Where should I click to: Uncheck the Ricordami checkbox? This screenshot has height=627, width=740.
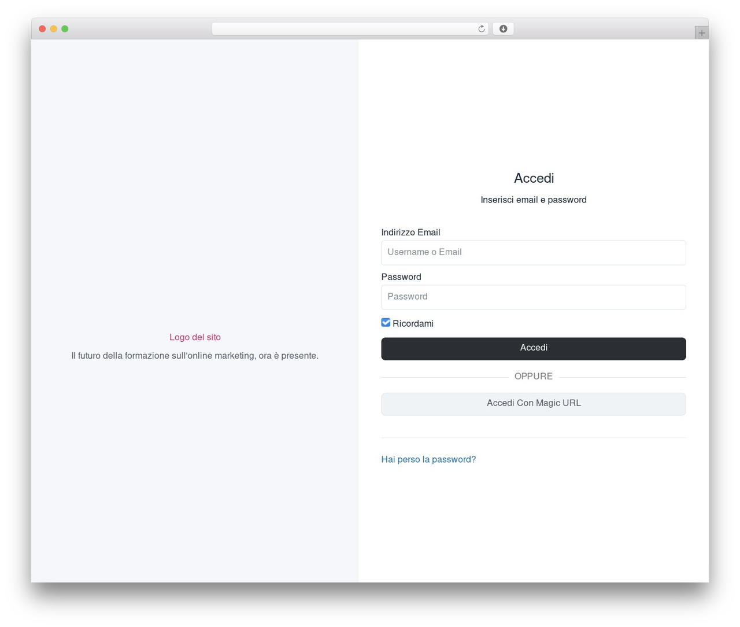tap(386, 323)
